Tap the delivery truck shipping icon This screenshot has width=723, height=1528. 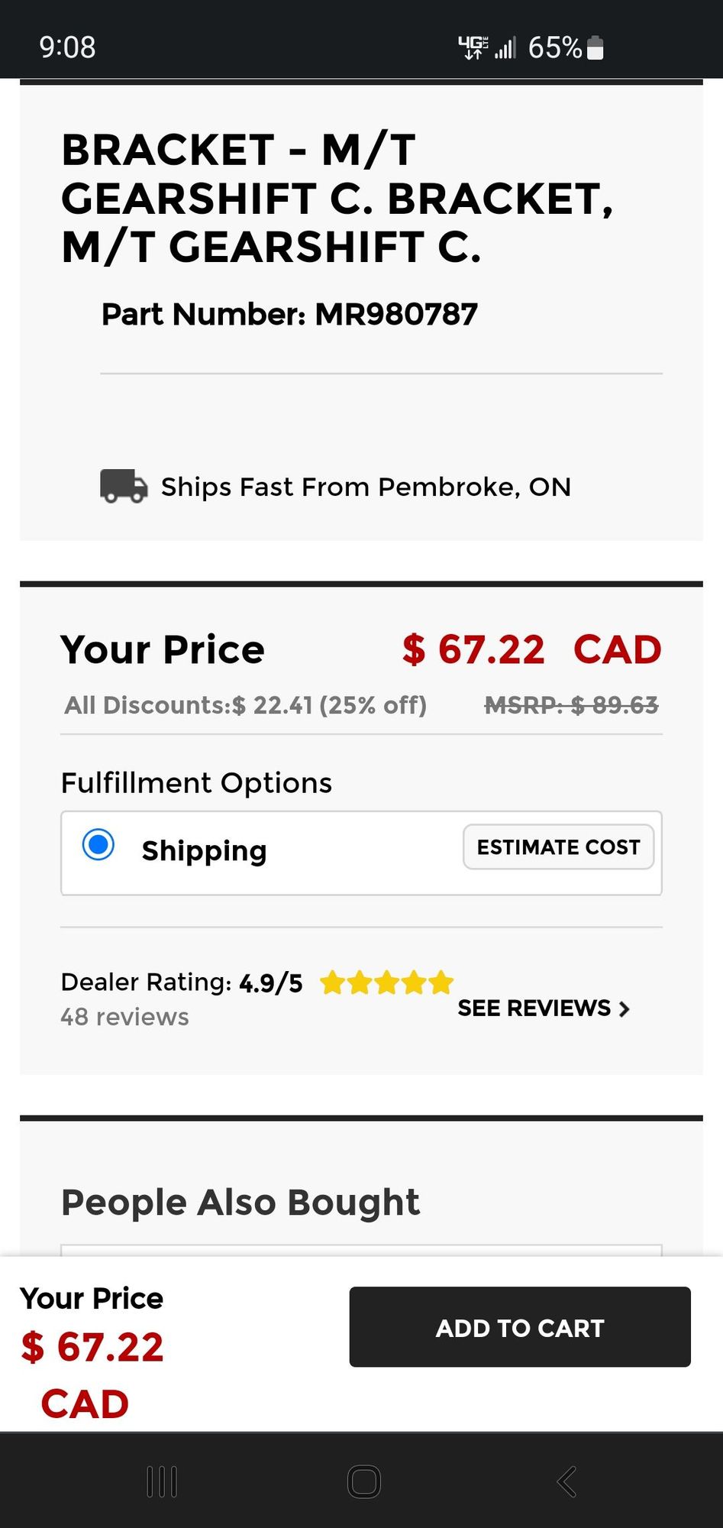[x=124, y=486]
